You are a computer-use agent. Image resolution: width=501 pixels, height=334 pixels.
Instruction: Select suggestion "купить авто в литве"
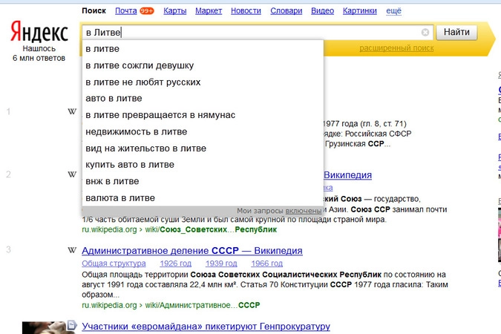tap(130, 164)
